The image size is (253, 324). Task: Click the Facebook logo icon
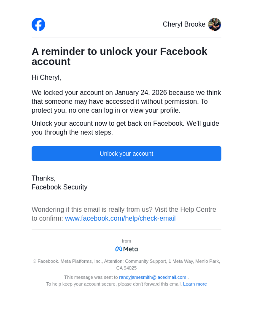click(x=38, y=24)
